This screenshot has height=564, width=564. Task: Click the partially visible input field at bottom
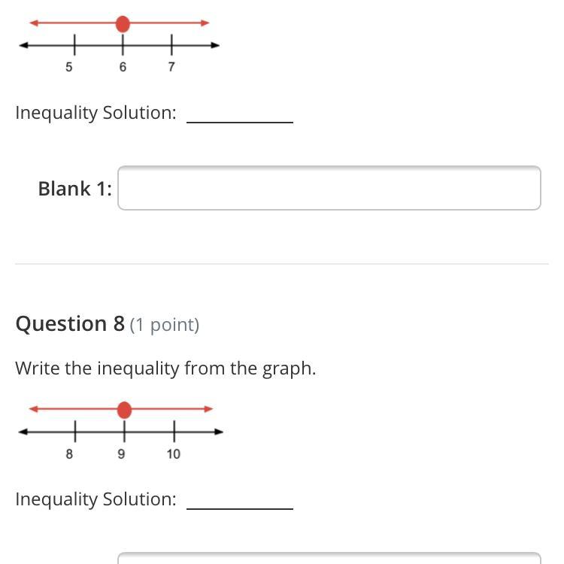(x=329, y=558)
